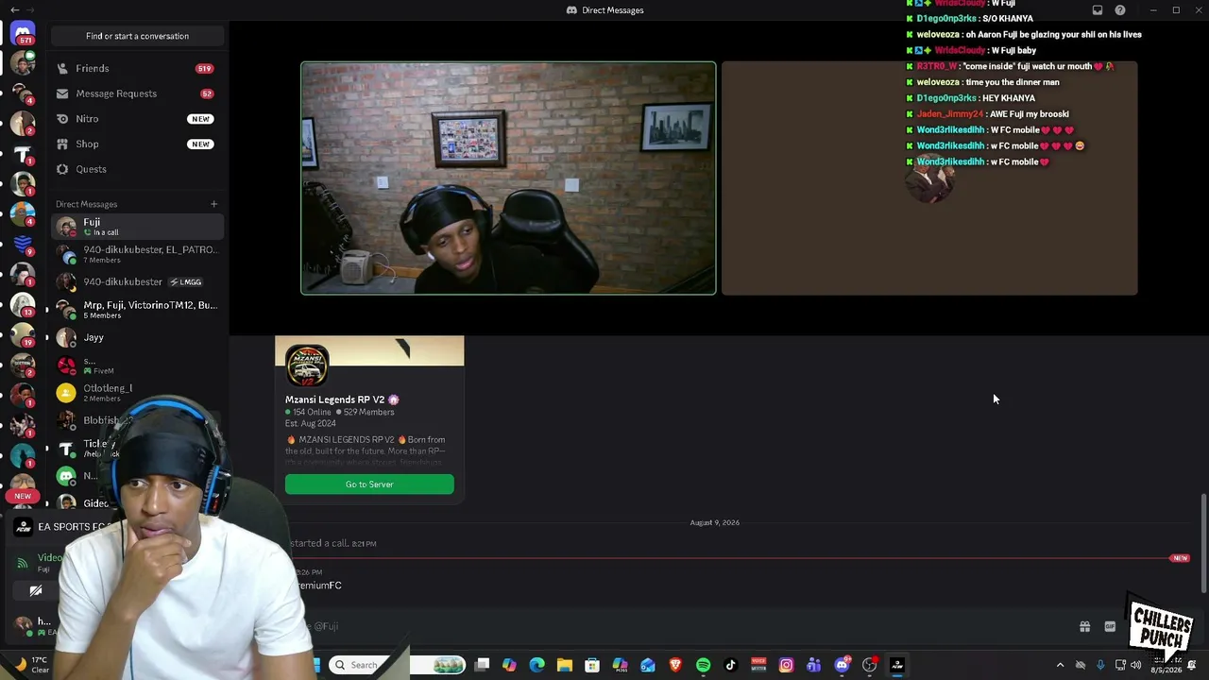
Task: Open File Explorer from taskbar
Action: pos(564,665)
